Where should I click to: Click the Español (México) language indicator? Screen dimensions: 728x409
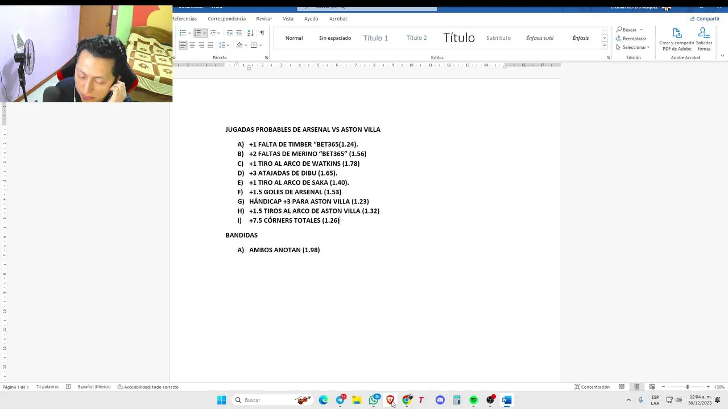[94, 387]
